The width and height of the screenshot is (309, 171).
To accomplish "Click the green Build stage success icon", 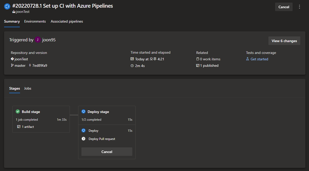I will coord(18,112).
